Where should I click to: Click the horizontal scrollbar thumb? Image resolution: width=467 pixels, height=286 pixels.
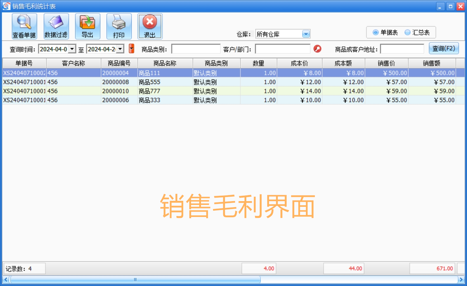point(135,280)
